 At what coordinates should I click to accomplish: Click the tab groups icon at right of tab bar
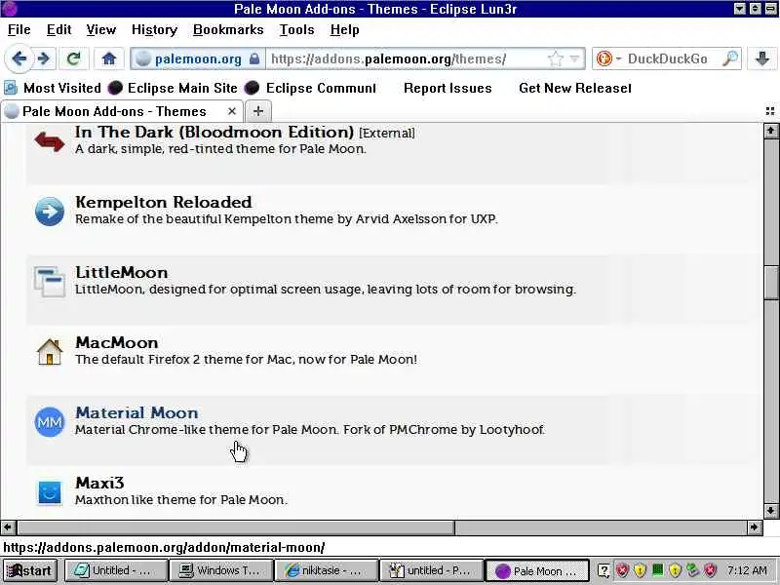point(769,111)
